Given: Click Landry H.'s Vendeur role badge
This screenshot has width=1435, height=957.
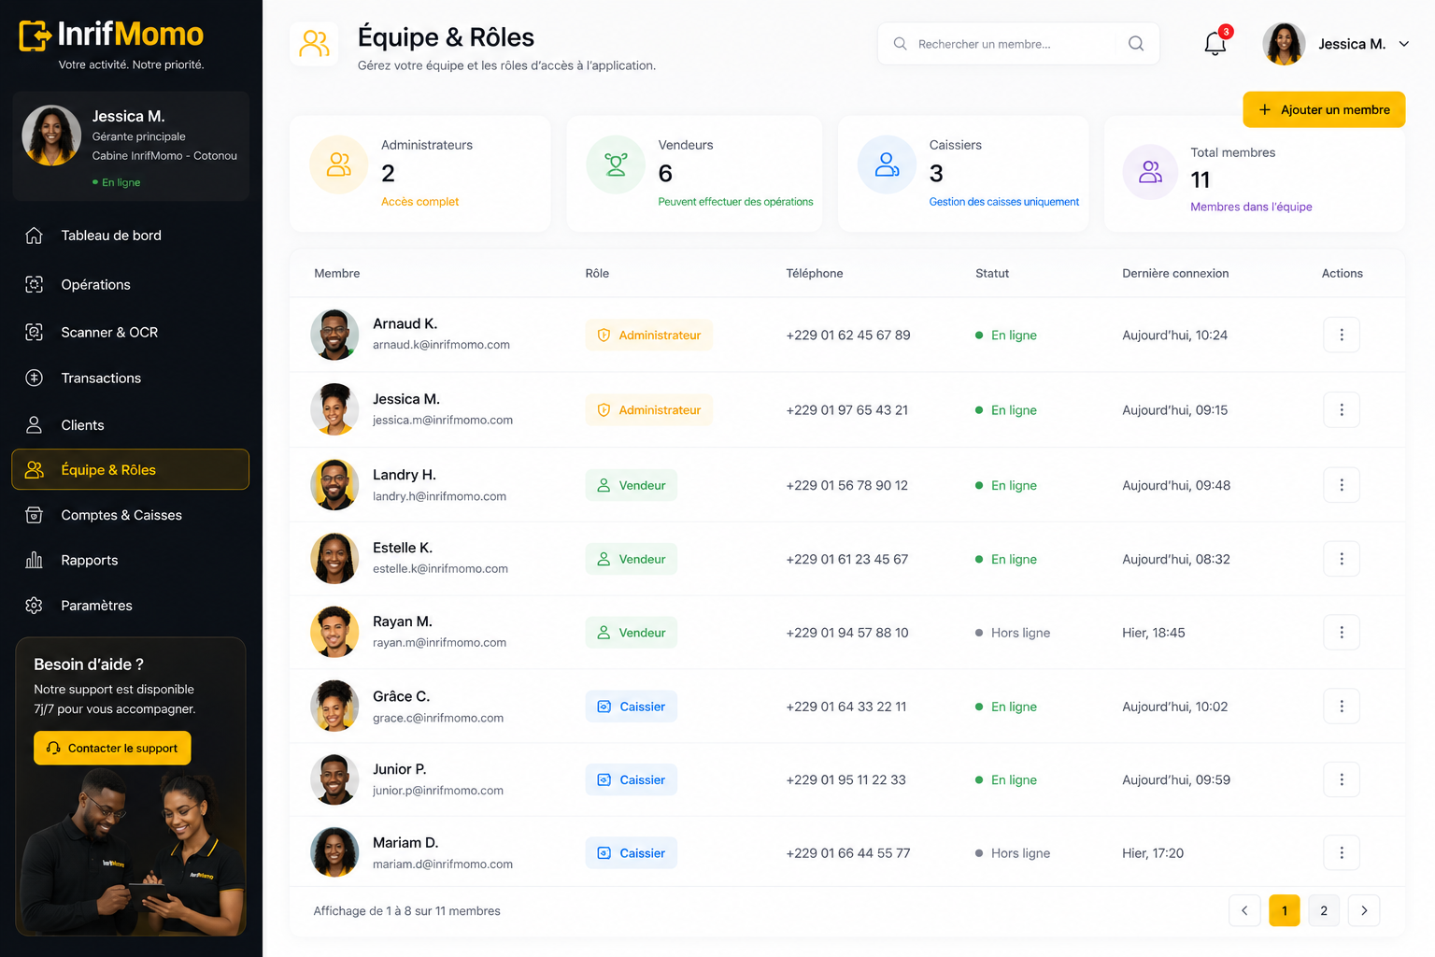Looking at the screenshot, I should coord(632,485).
